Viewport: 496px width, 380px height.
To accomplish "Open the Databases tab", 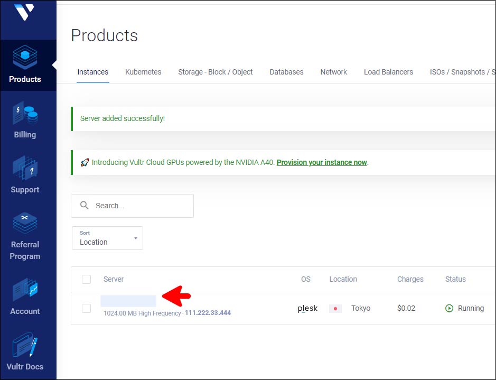I will pyautogui.click(x=286, y=72).
